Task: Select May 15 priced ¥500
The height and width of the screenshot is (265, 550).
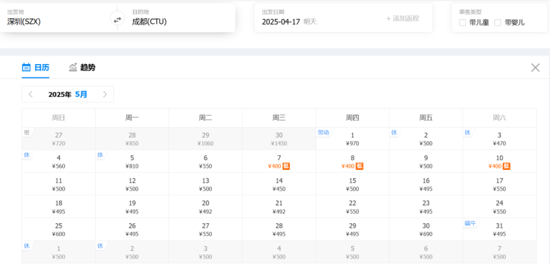Action: click(x=352, y=184)
